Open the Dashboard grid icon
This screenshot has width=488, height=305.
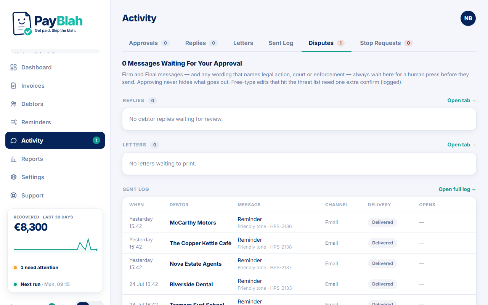tap(14, 67)
